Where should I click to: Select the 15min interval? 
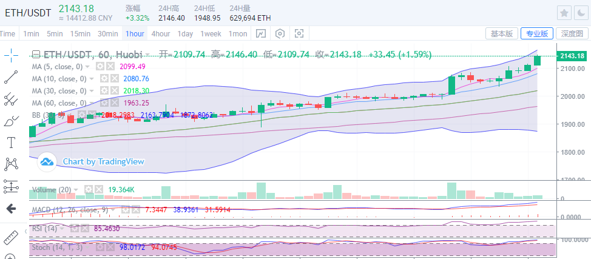[x=80, y=33]
